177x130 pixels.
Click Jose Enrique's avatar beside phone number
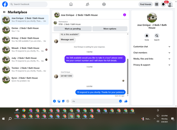(x=56, y=76)
